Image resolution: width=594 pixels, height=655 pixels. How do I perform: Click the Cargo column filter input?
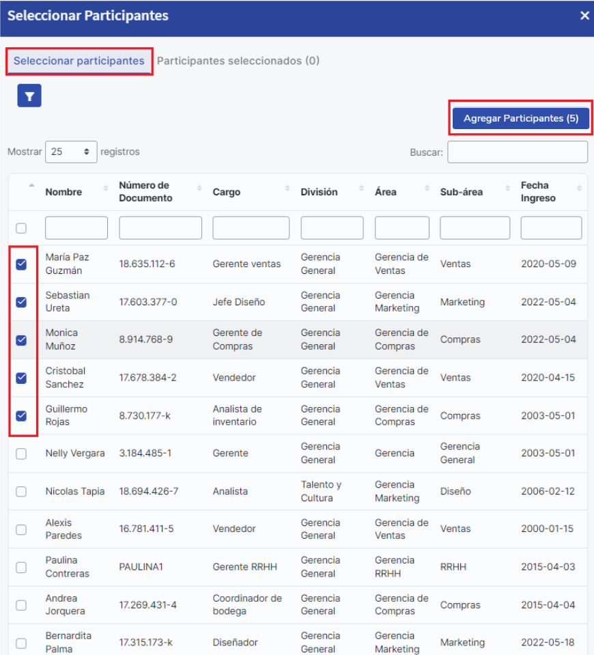point(251,228)
